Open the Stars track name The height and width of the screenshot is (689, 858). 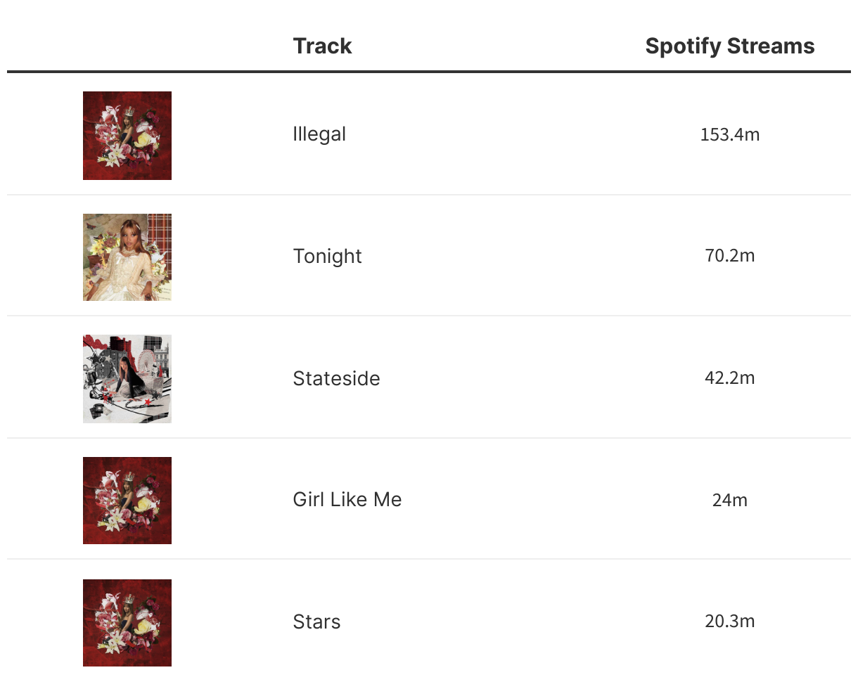(316, 622)
